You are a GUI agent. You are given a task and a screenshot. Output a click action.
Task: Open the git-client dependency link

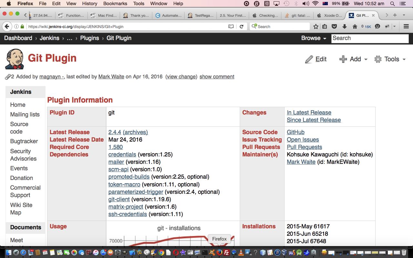click(x=119, y=199)
